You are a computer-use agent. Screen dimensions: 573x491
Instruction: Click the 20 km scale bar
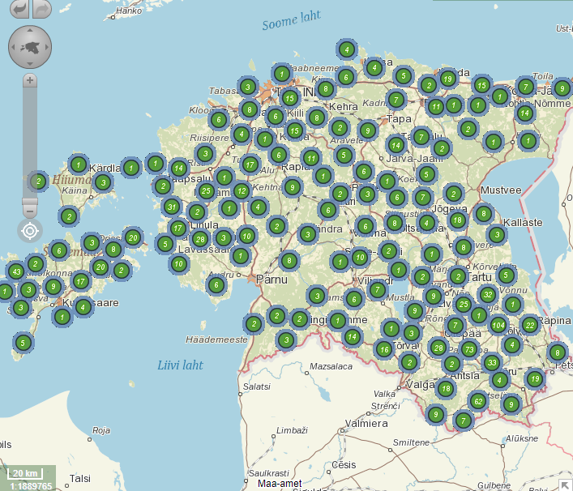(x=24, y=472)
